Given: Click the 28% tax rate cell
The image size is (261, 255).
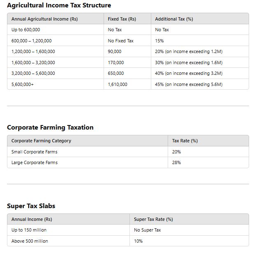Looking at the screenshot, I should click(x=176, y=162).
